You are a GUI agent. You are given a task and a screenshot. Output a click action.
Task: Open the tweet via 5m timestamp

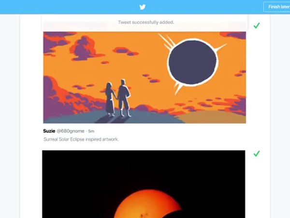91,131
